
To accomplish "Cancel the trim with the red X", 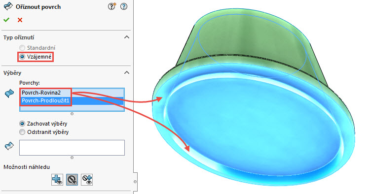I will [20, 20].
